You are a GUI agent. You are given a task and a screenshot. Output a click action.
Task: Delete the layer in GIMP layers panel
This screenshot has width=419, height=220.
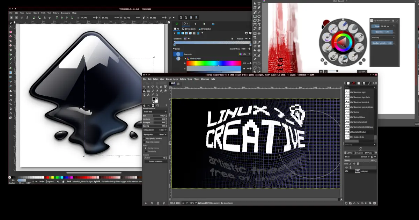374,203
